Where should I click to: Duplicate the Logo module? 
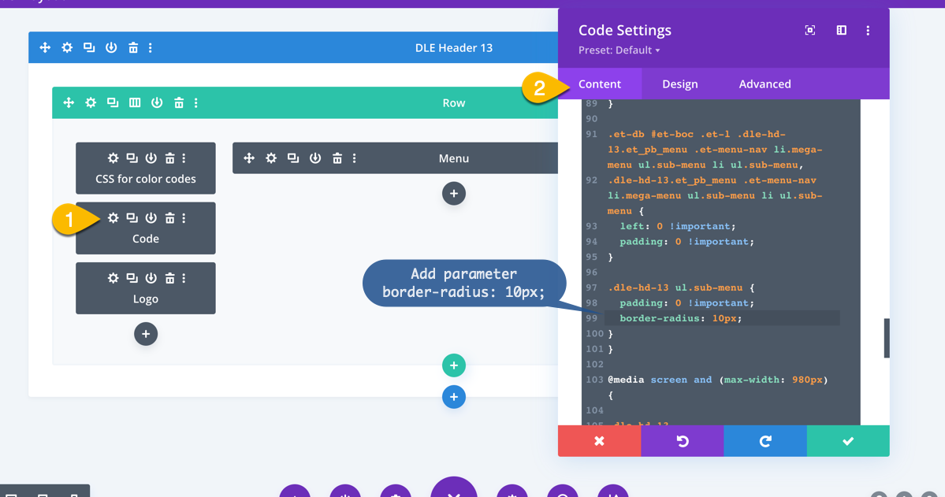click(x=132, y=278)
